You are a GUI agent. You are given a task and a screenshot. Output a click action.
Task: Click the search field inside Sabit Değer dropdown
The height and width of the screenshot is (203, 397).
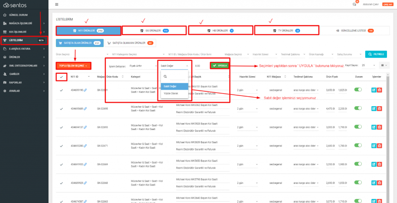click(x=177, y=77)
